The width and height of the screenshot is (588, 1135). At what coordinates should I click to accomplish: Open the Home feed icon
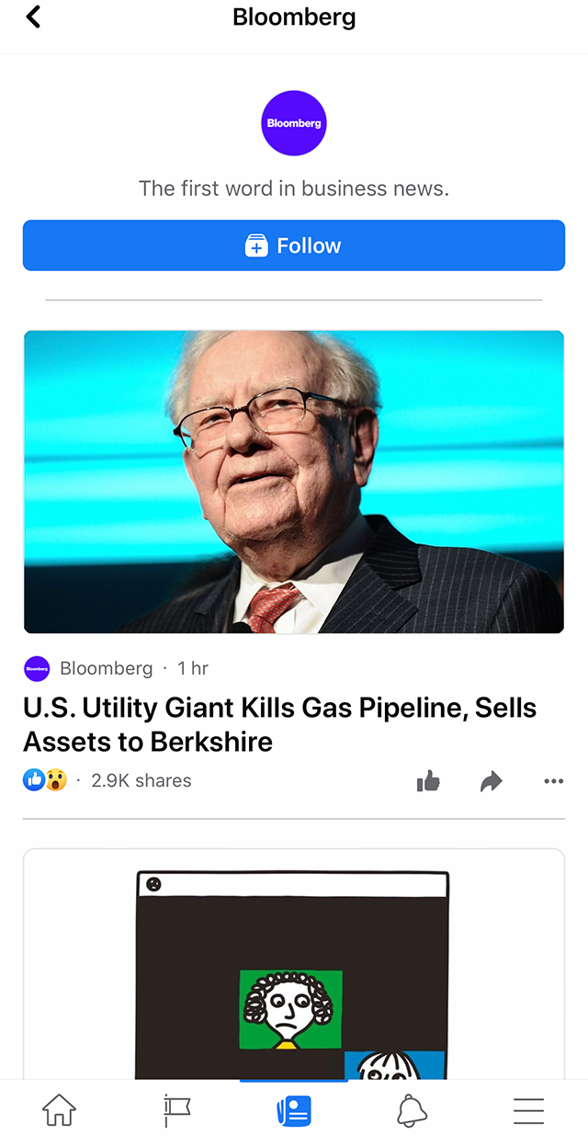coord(58,1109)
